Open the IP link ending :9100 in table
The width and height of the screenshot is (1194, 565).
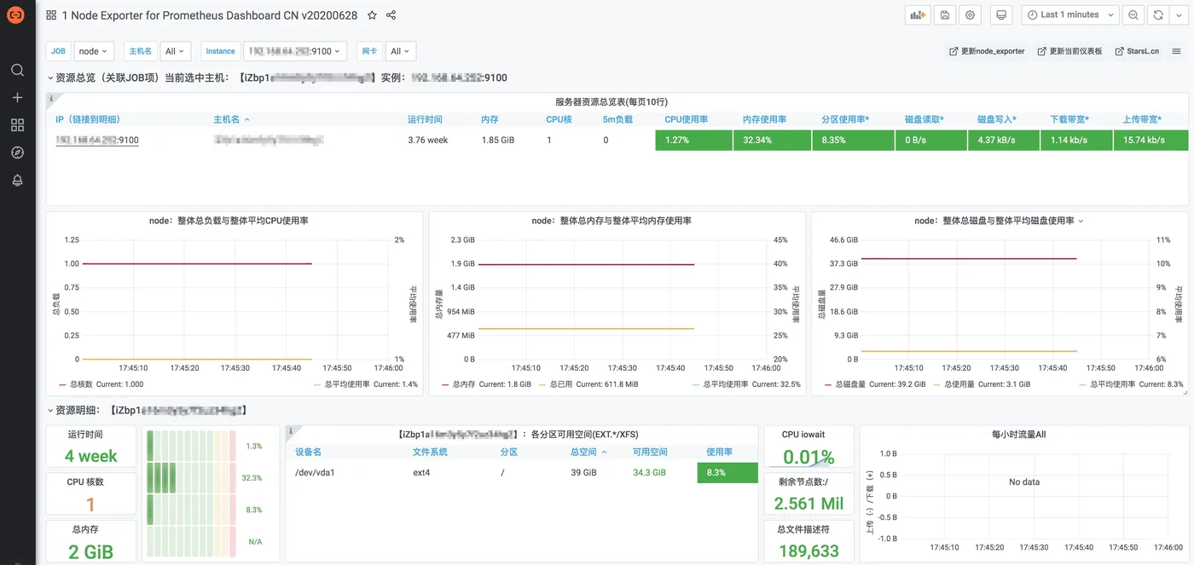click(x=97, y=140)
